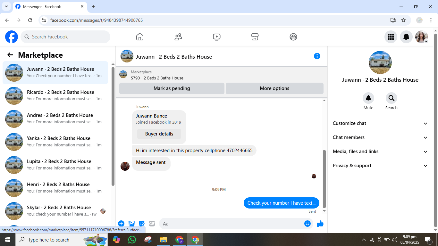The image size is (438, 246).
Task: View site information icon in address bar
Action: tap(44, 20)
